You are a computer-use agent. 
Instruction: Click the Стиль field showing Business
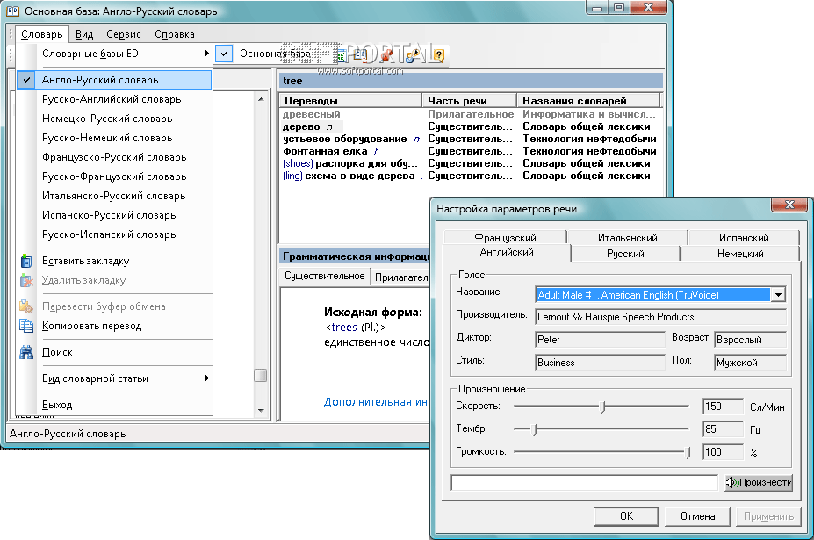600,363
